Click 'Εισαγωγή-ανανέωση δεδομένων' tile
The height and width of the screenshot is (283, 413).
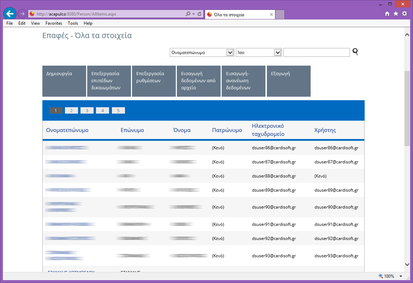244,81
